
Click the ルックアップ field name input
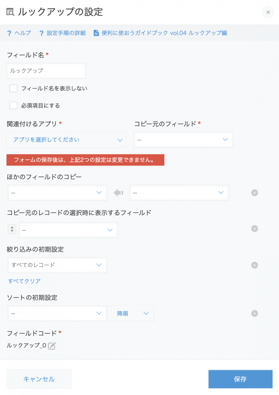pos(46,71)
